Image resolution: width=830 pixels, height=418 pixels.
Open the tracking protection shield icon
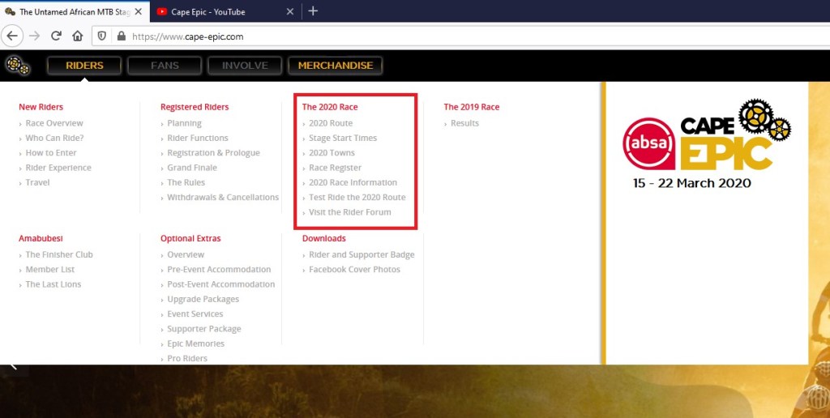click(102, 36)
